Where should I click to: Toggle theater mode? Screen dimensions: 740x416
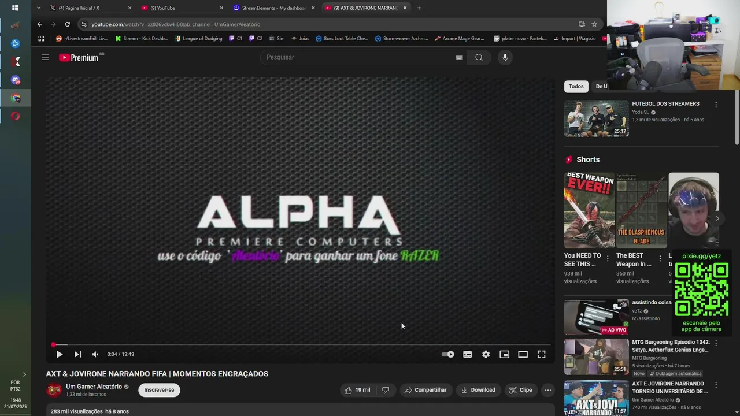[x=523, y=354]
